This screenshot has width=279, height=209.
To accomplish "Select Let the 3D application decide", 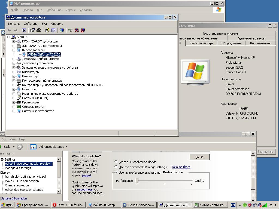I will [x=116, y=162].
